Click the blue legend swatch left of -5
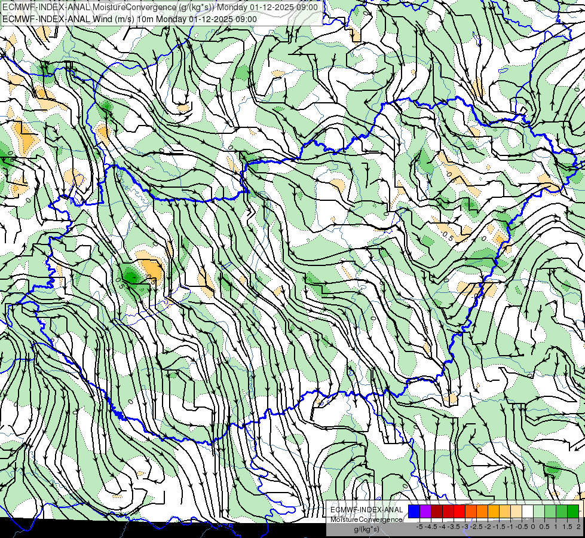The image size is (585, 538). pos(414,512)
